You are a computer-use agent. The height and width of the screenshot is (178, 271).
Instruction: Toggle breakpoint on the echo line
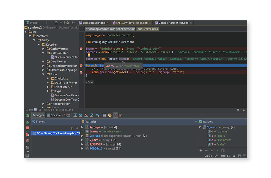coord(81,72)
